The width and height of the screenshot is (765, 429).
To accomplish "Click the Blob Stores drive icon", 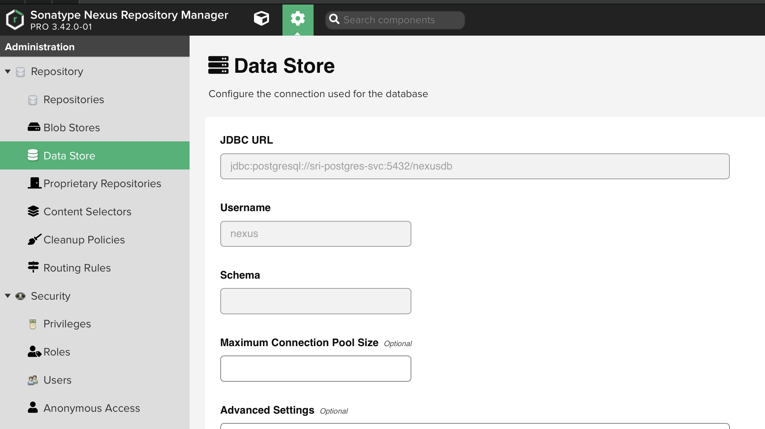I will click(x=34, y=127).
